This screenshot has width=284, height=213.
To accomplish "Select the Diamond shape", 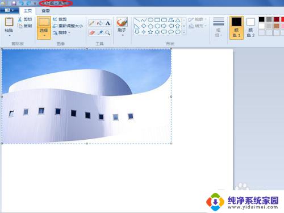I will (x=144, y=26).
